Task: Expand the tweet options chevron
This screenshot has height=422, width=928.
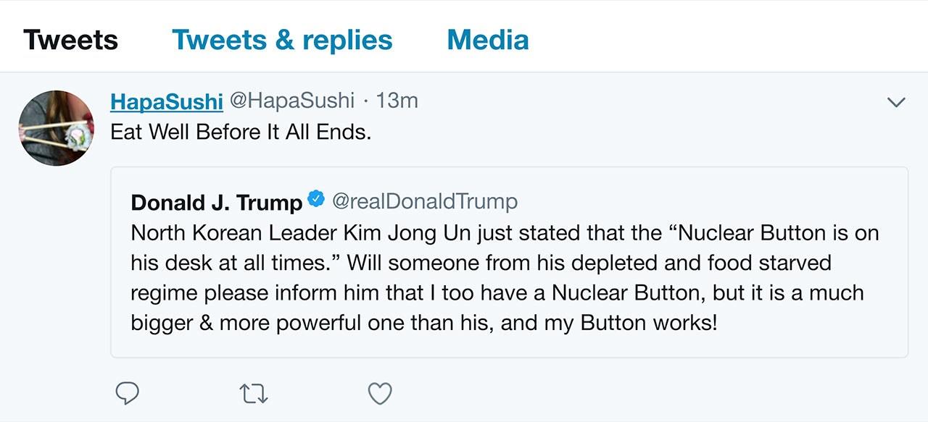Action: tap(896, 103)
